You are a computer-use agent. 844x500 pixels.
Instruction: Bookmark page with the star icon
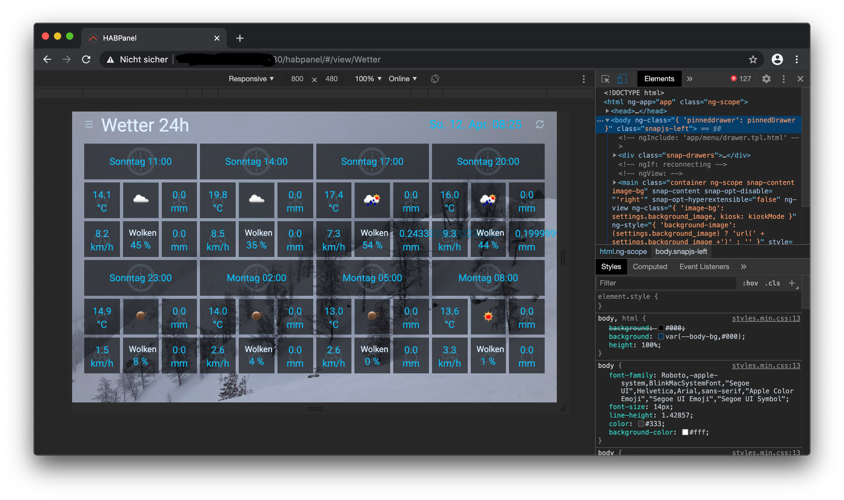(753, 60)
